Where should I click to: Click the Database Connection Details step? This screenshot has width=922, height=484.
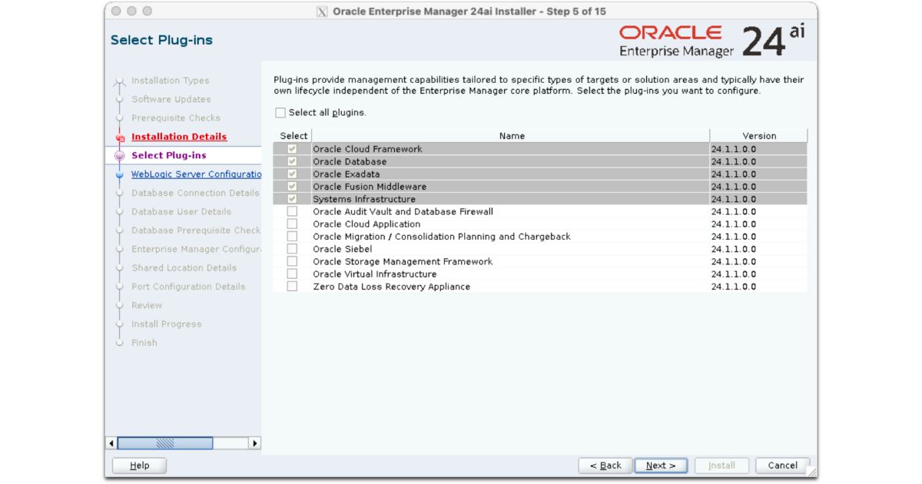tap(195, 193)
